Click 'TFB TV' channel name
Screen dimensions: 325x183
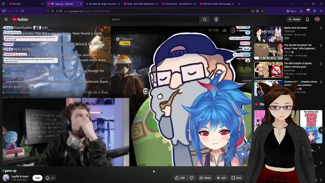[x=287, y=52]
